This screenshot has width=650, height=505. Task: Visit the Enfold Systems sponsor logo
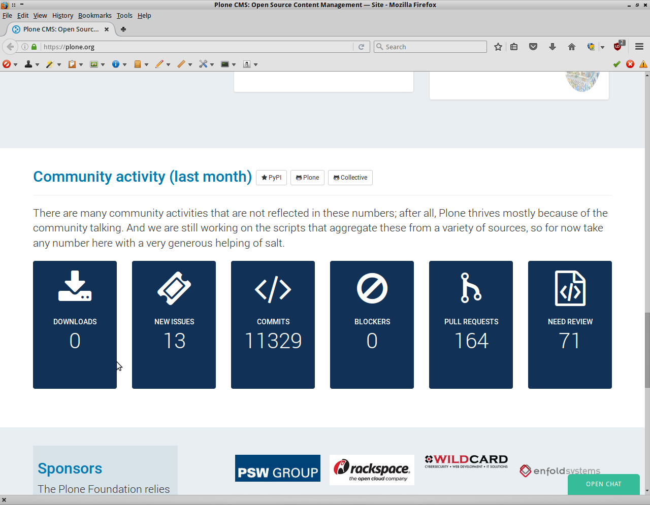click(560, 471)
